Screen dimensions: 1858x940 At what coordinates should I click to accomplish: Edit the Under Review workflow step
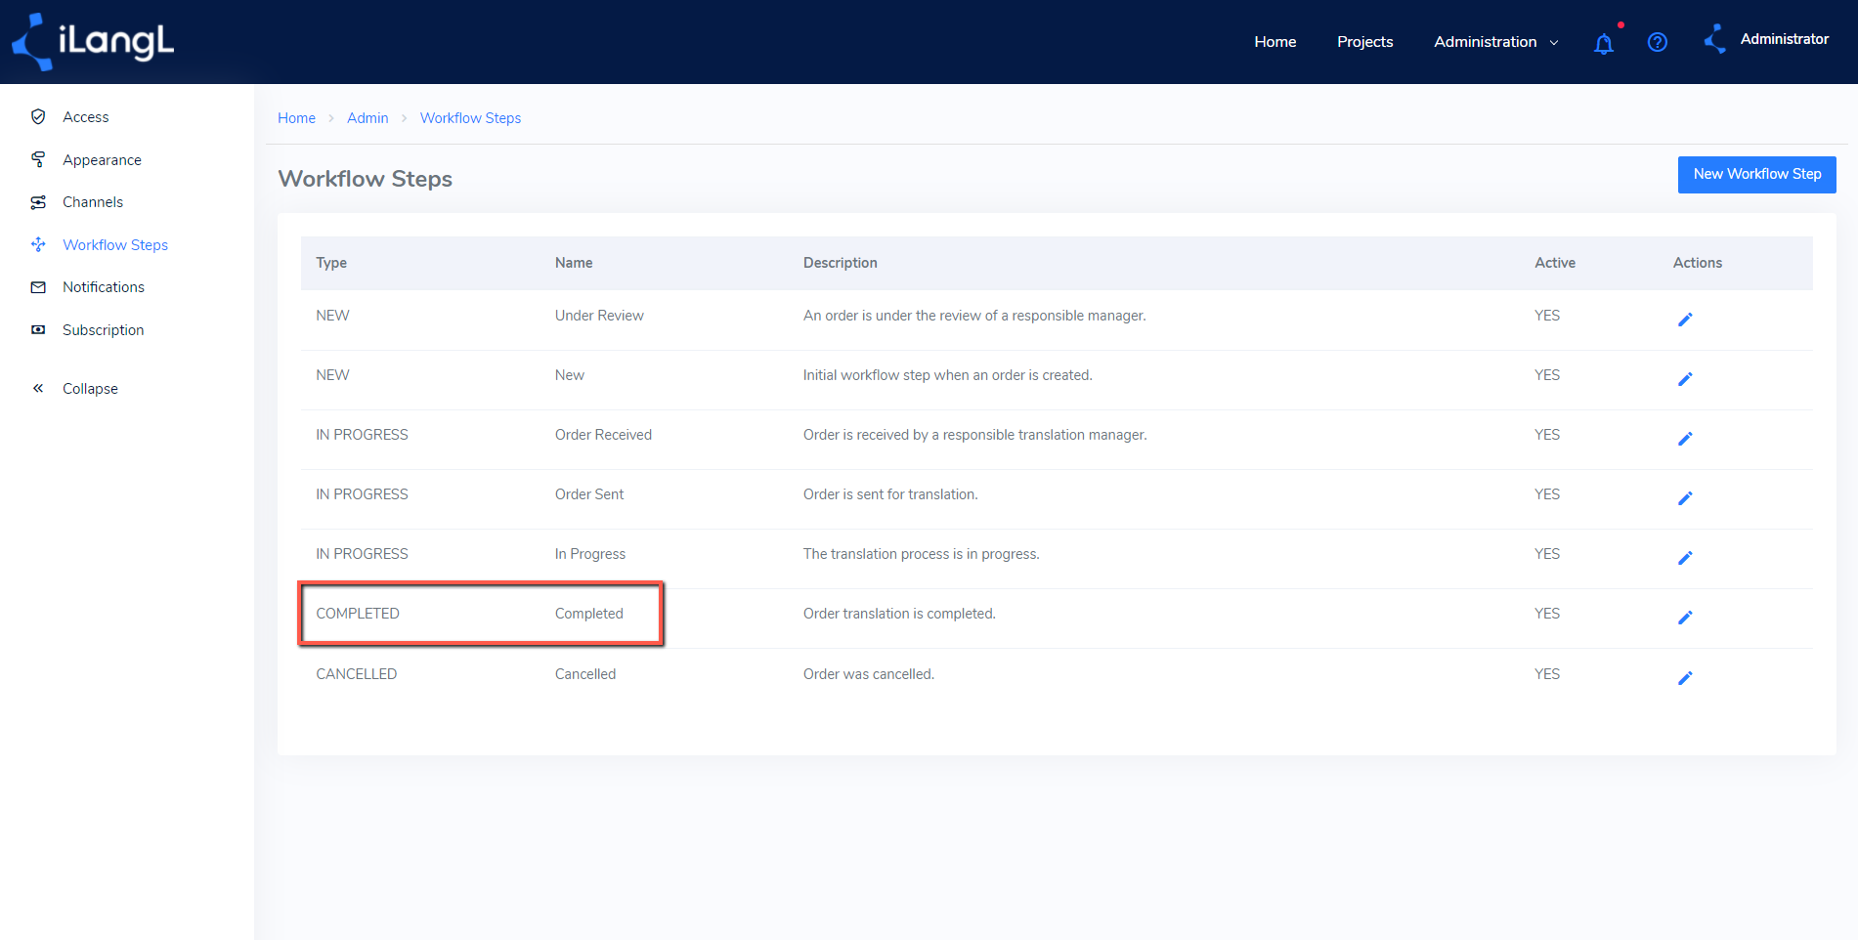click(x=1685, y=320)
